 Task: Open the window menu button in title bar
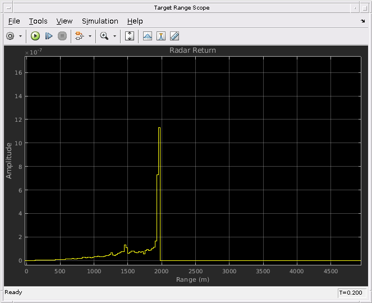point(8,8)
